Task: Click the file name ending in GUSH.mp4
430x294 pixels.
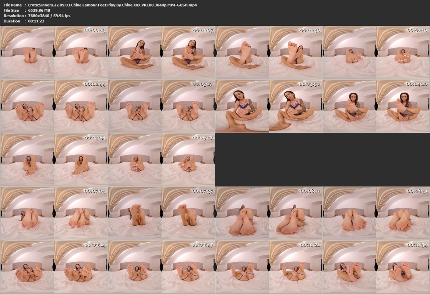Action: click(112, 5)
